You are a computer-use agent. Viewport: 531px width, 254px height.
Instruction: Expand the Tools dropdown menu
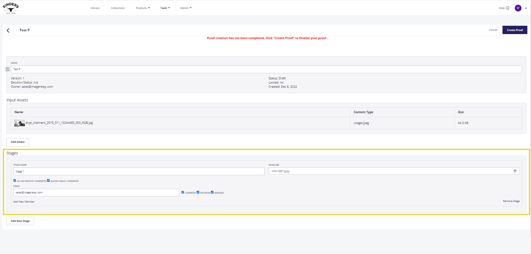[165, 8]
